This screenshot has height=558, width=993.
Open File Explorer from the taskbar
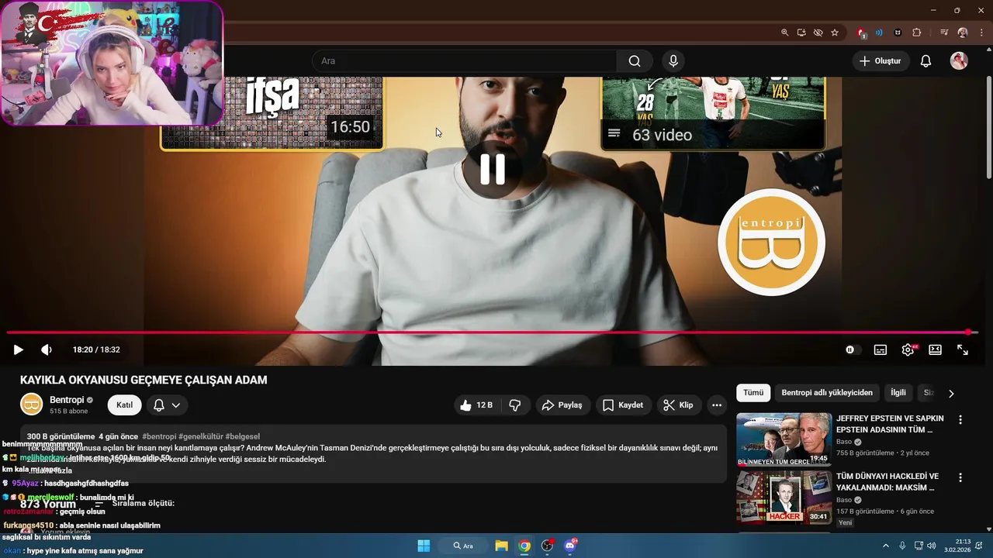(501, 546)
